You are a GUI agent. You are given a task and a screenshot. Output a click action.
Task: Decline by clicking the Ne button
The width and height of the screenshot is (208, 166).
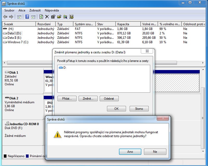[x=155, y=152]
